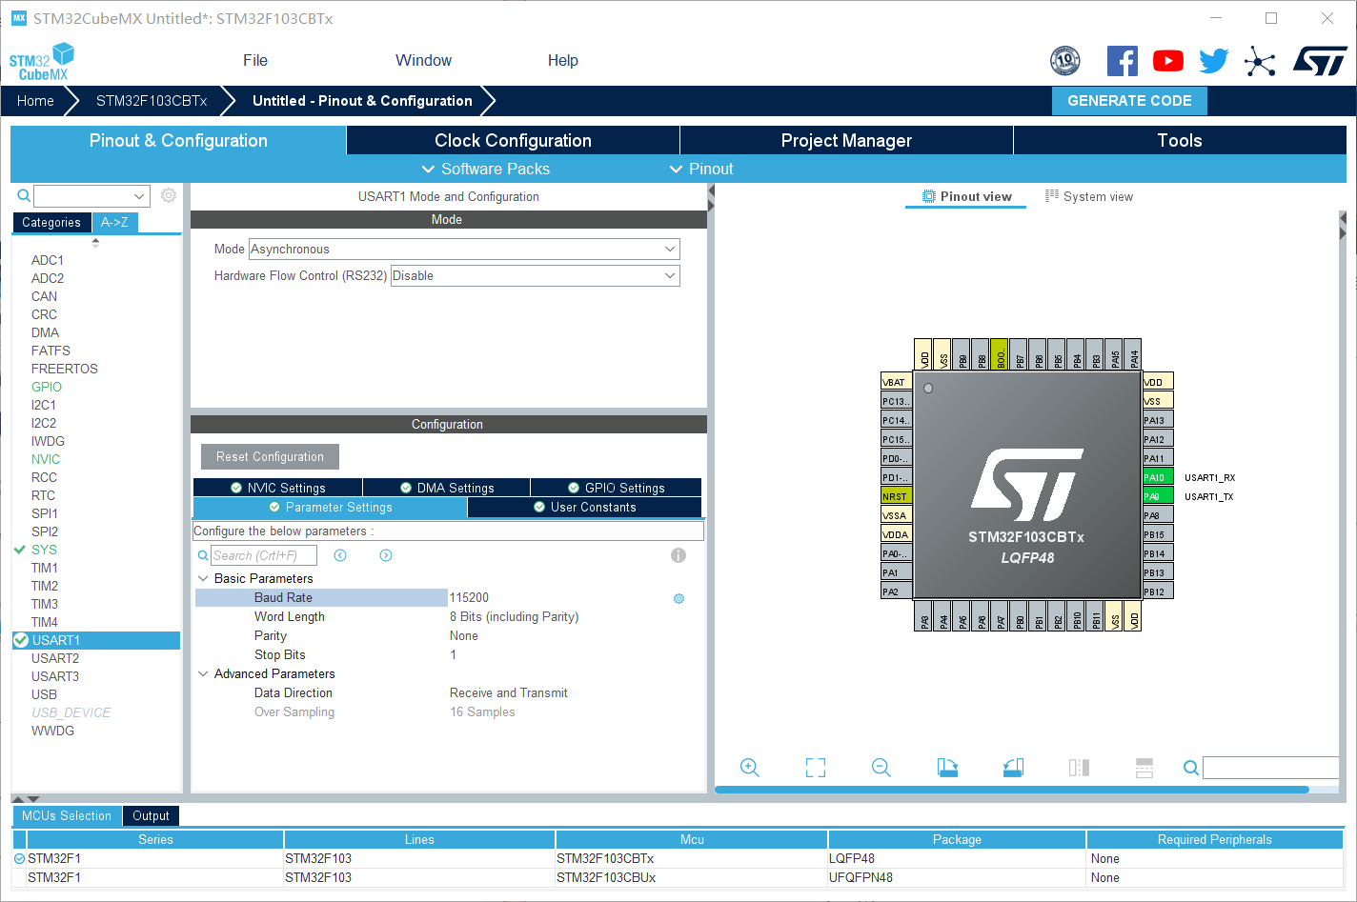Click the Baud Rate value 115200

pyautogui.click(x=469, y=597)
